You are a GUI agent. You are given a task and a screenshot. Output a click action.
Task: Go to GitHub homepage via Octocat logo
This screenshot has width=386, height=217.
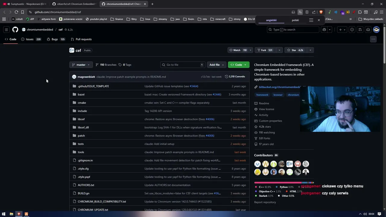coord(15,30)
